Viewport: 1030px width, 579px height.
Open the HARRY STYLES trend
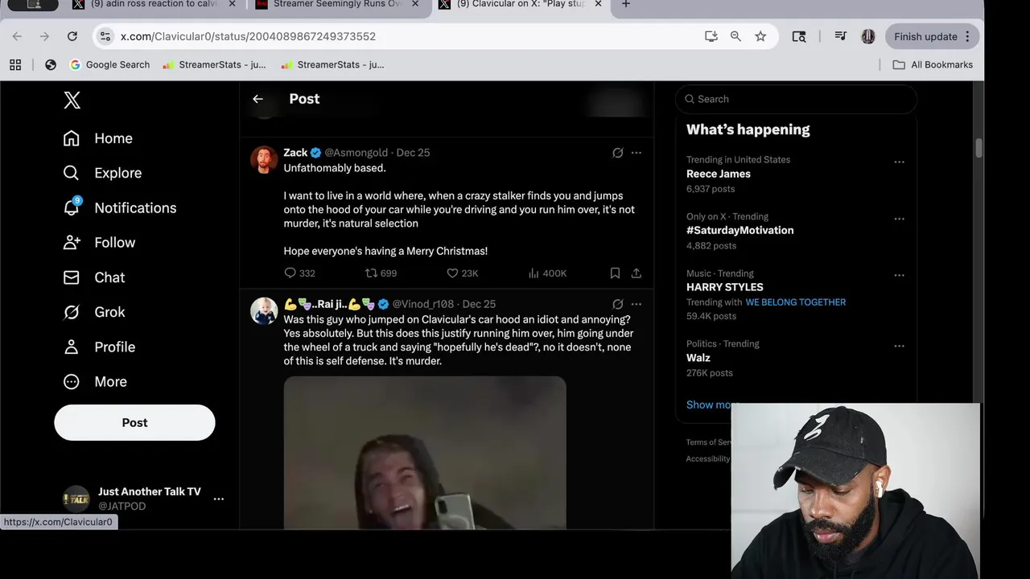[725, 287]
